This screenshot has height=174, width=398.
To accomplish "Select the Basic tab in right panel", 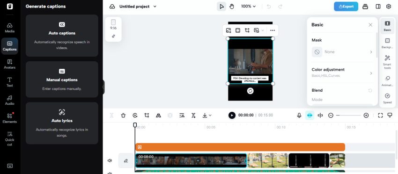I will coord(387,26).
